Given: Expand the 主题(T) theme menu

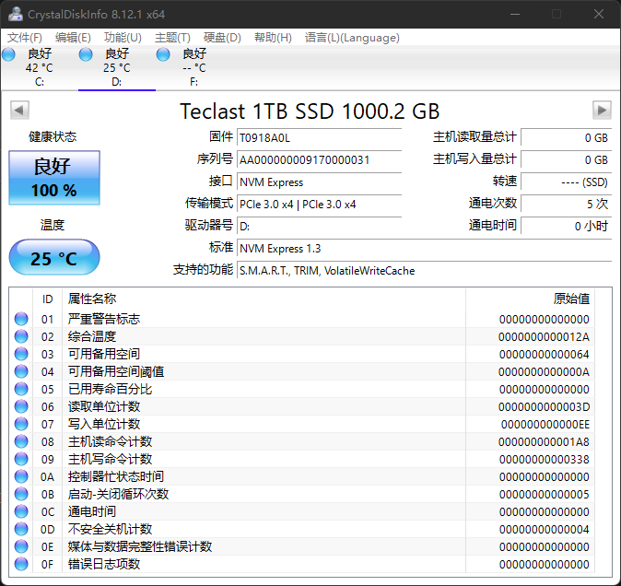Looking at the screenshot, I should coord(172,38).
